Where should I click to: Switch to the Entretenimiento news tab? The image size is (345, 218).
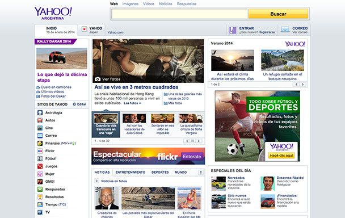click(131, 173)
